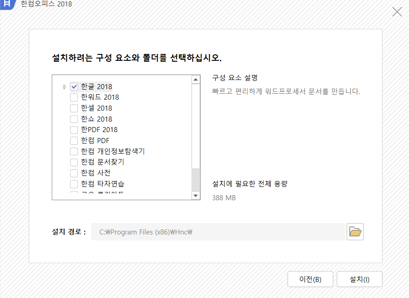409x298 pixels.
Task: Select the 한워드 2018 label
Action: point(100,97)
